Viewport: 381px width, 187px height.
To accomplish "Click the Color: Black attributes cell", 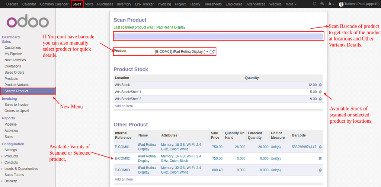I will tap(185, 159).
